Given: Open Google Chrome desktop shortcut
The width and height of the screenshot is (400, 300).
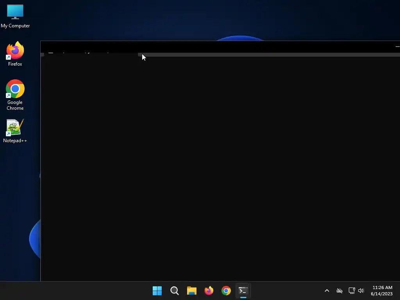Looking at the screenshot, I should pos(15,95).
